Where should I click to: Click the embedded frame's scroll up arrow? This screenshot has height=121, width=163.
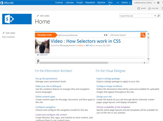point(148,34)
